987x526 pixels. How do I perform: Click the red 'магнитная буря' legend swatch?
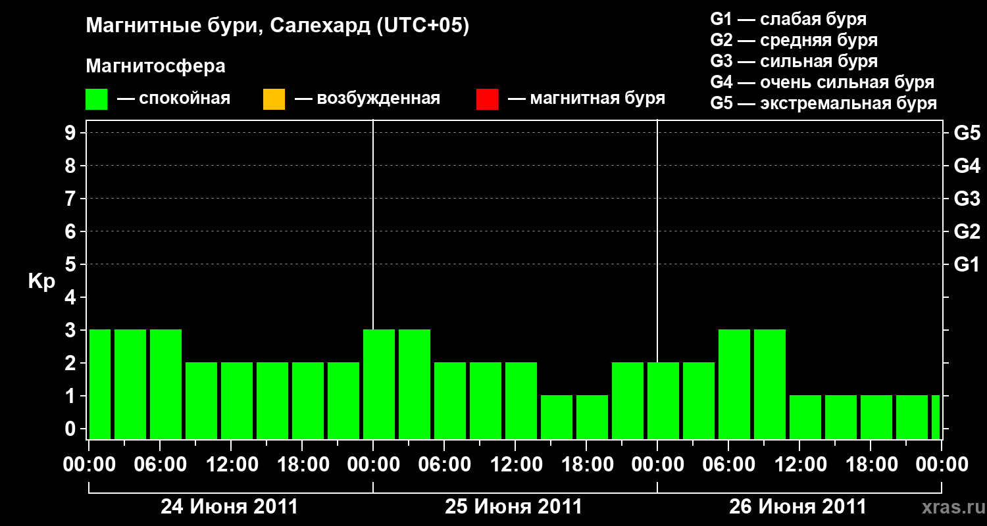pos(487,99)
